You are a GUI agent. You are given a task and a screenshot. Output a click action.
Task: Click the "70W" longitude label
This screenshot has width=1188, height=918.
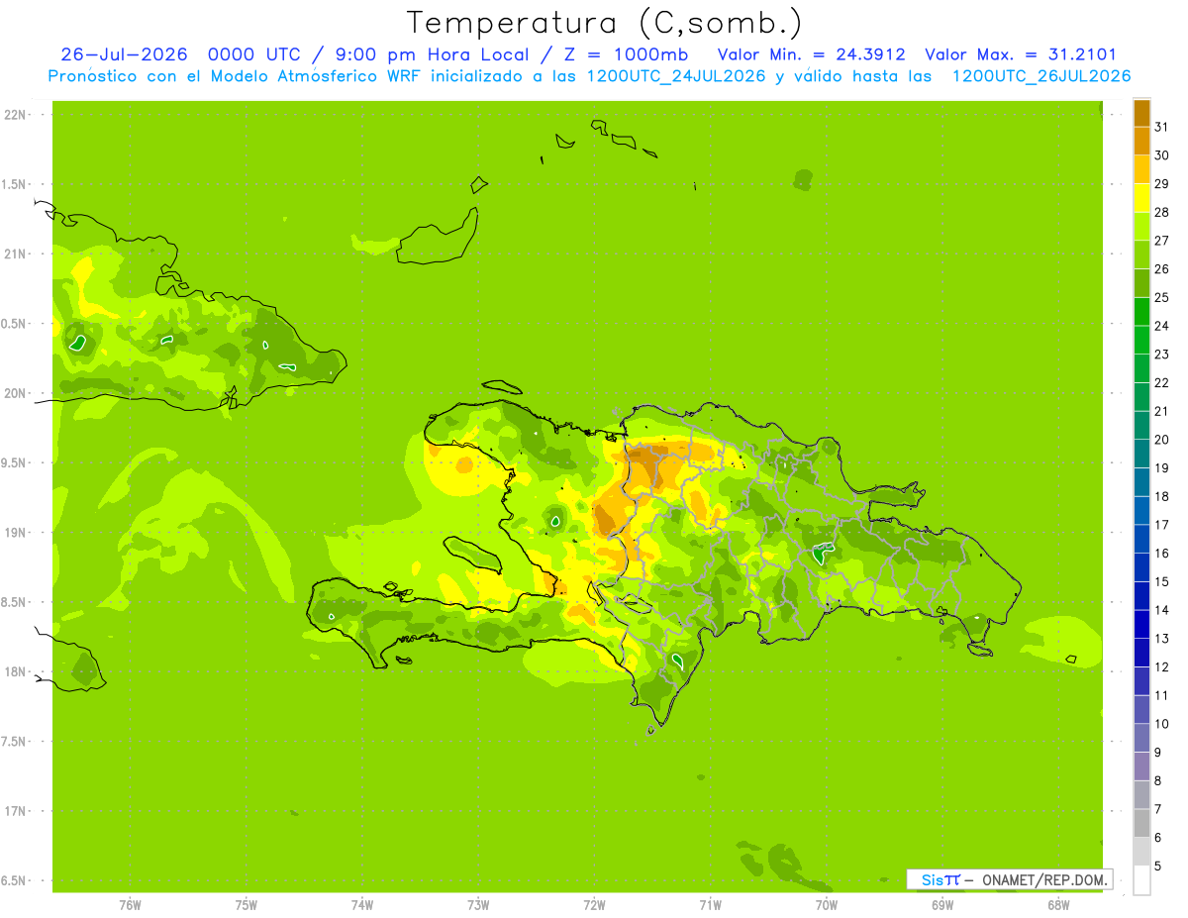827,906
